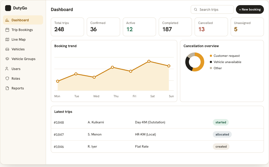Click the started status badge

click(x=221, y=122)
